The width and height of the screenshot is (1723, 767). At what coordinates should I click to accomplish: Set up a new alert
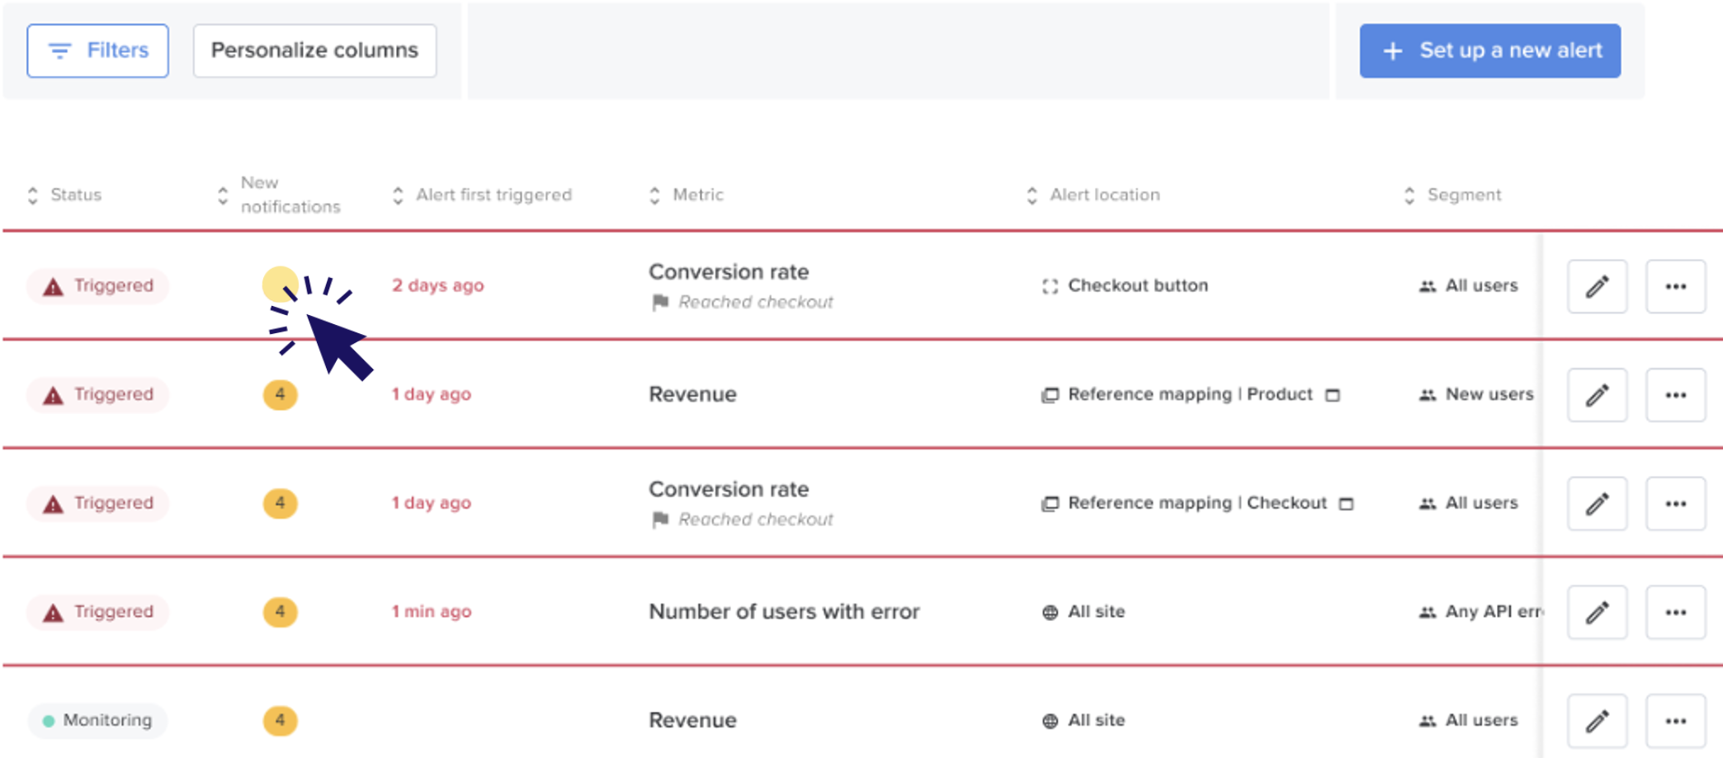pos(1489,50)
